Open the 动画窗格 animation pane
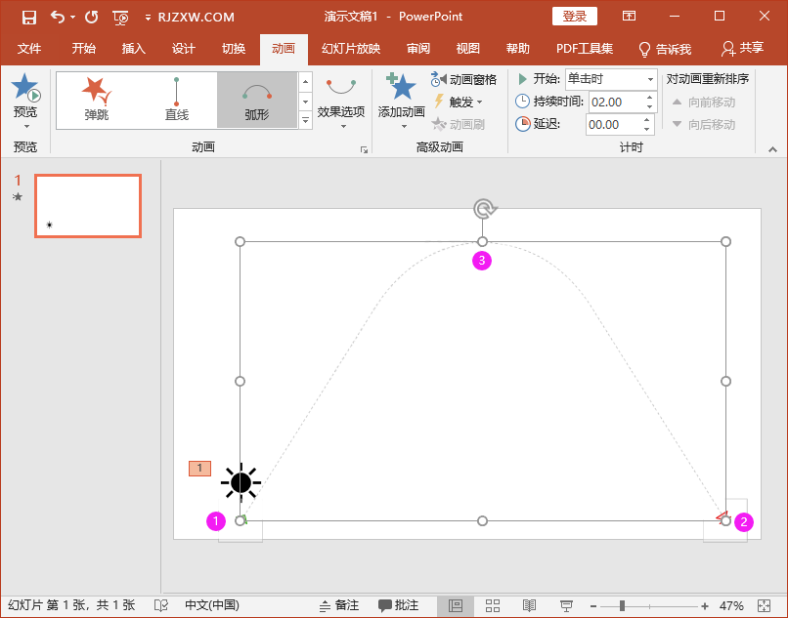 point(464,79)
